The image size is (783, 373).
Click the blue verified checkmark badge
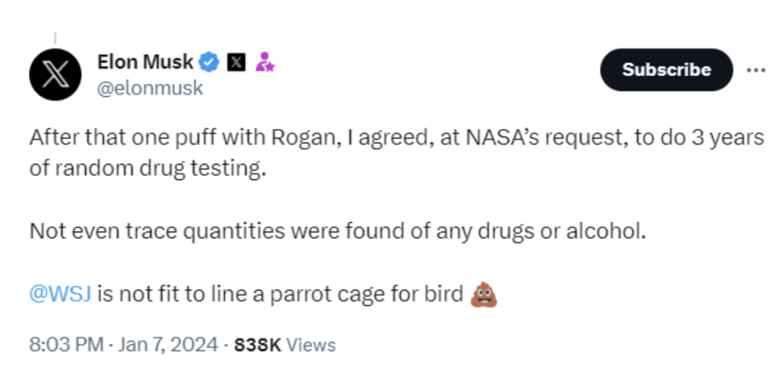[210, 63]
